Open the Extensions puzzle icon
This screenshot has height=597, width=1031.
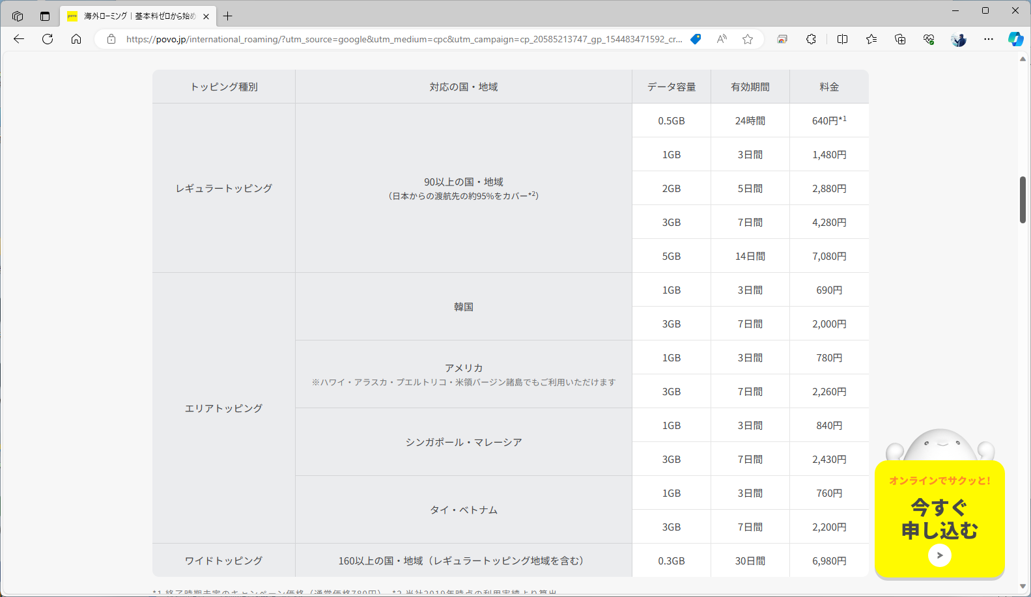pyautogui.click(x=811, y=39)
